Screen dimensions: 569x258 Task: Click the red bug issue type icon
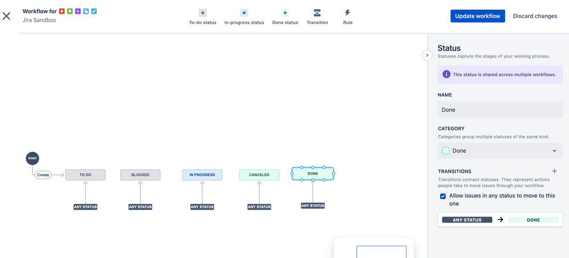(x=62, y=11)
